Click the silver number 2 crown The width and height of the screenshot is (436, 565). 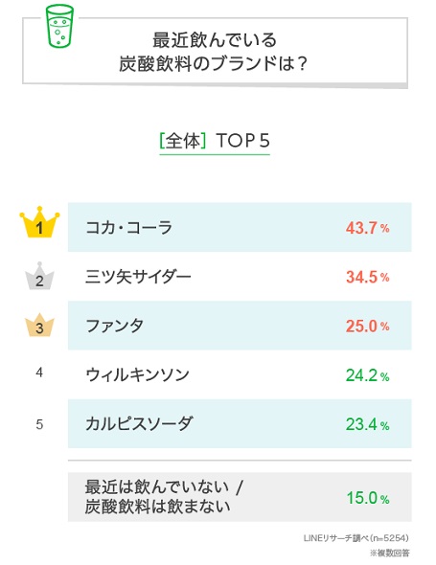[39, 277]
